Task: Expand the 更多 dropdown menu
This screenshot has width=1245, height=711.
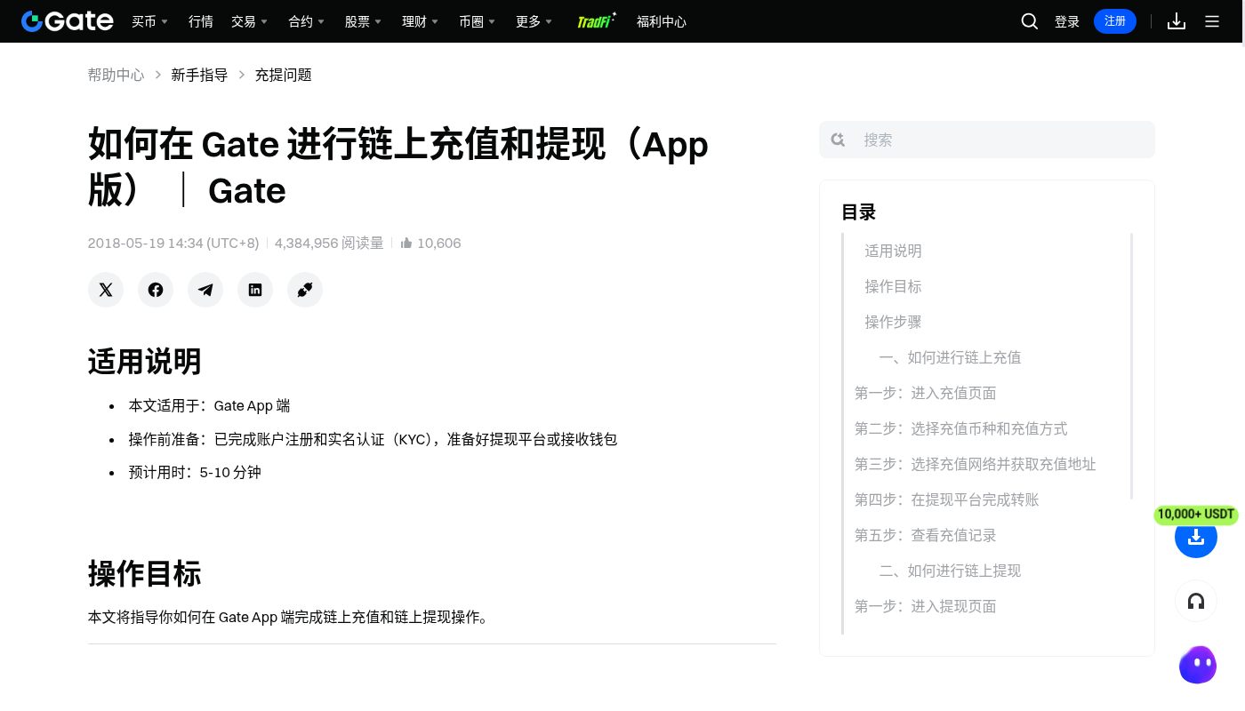Action: tap(534, 21)
